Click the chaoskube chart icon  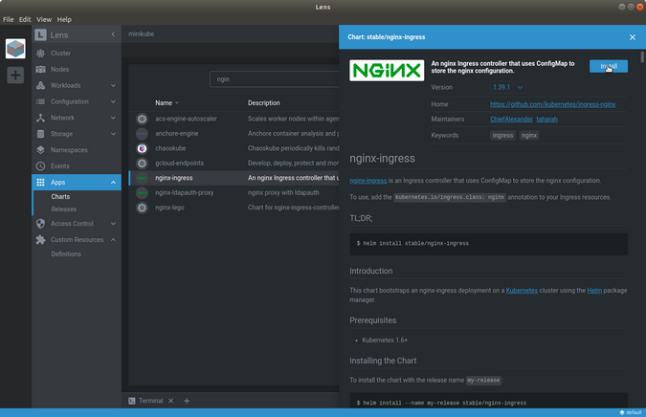click(x=142, y=148)
